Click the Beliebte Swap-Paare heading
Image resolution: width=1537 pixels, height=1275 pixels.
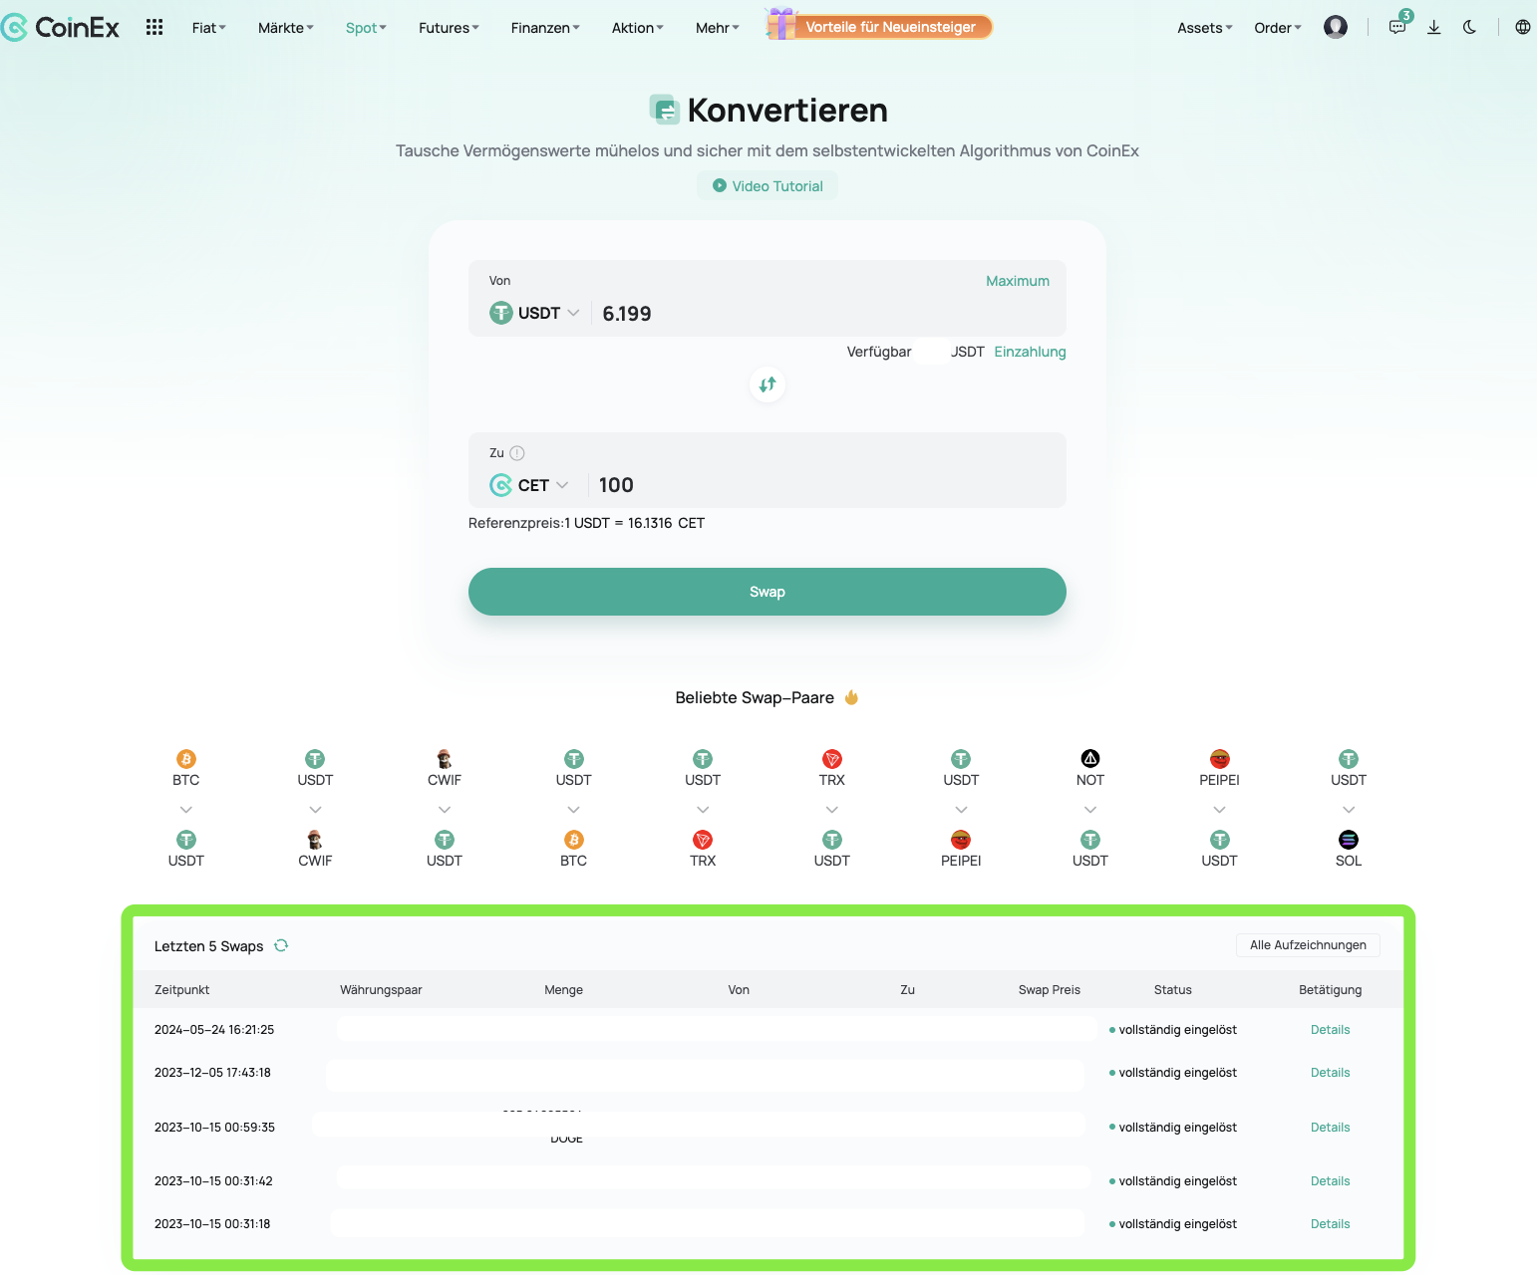(x=755, y=698)
